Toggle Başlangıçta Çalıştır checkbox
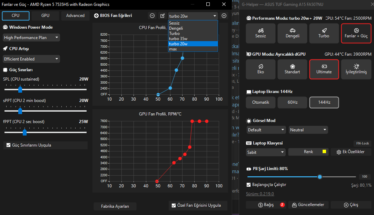The image size is (374, 215). [x=248, y=185]
